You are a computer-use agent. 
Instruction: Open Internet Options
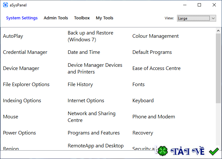pyautogui.click(x=86, y=101)
